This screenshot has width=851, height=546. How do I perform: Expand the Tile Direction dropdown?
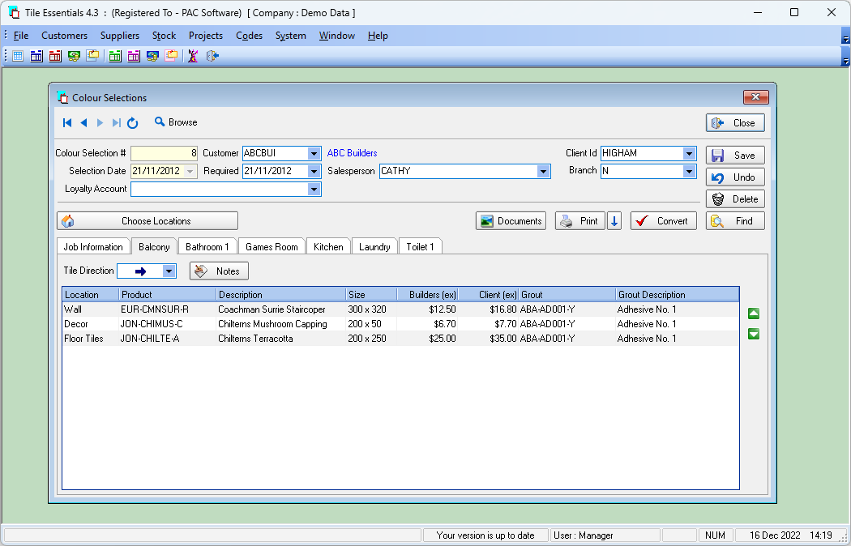pyautogui.click(x=169, y=271)
